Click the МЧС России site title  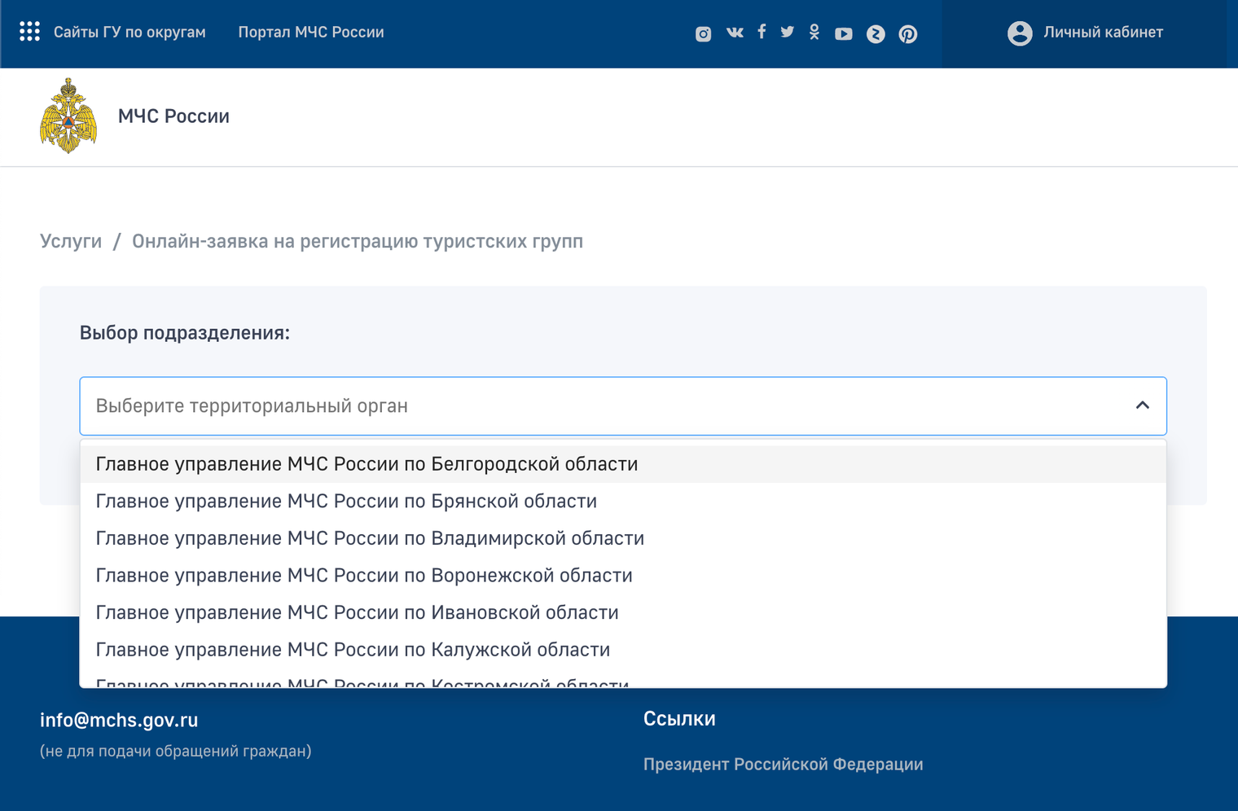[x=173, y=116]
